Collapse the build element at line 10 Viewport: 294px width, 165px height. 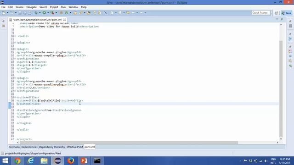tap(15, 36)
